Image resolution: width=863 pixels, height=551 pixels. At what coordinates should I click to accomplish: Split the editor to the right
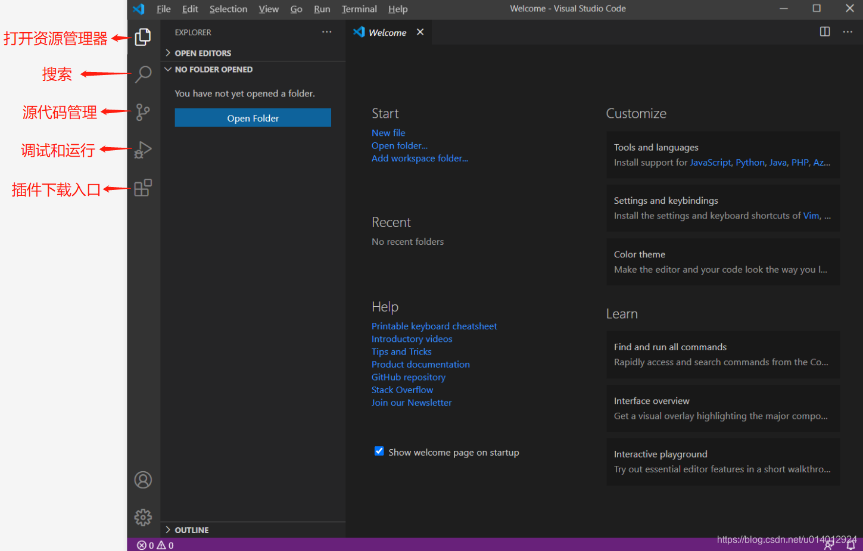point(825,32)
